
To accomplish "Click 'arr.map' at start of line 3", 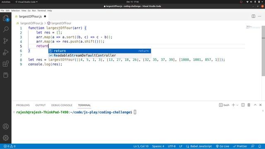I will pyautogui.click(x=43, y=37).
